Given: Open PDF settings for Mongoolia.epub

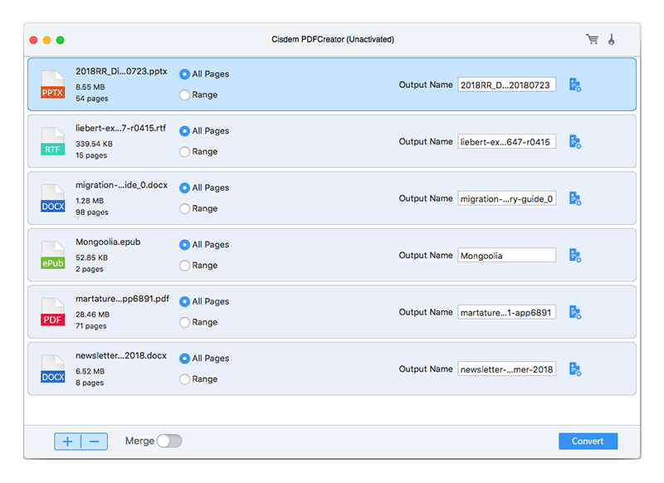Looking at the screenshot, I should [575, 256].
